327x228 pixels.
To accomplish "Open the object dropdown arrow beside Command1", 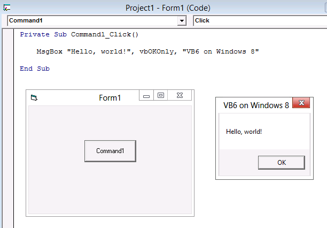I will (x=182, y=21).
